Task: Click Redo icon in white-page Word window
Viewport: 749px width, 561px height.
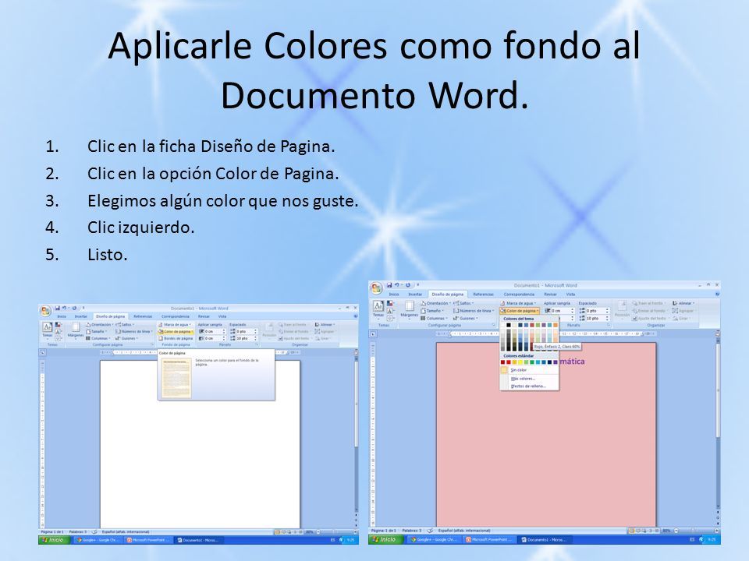Action: click(75, 309)
